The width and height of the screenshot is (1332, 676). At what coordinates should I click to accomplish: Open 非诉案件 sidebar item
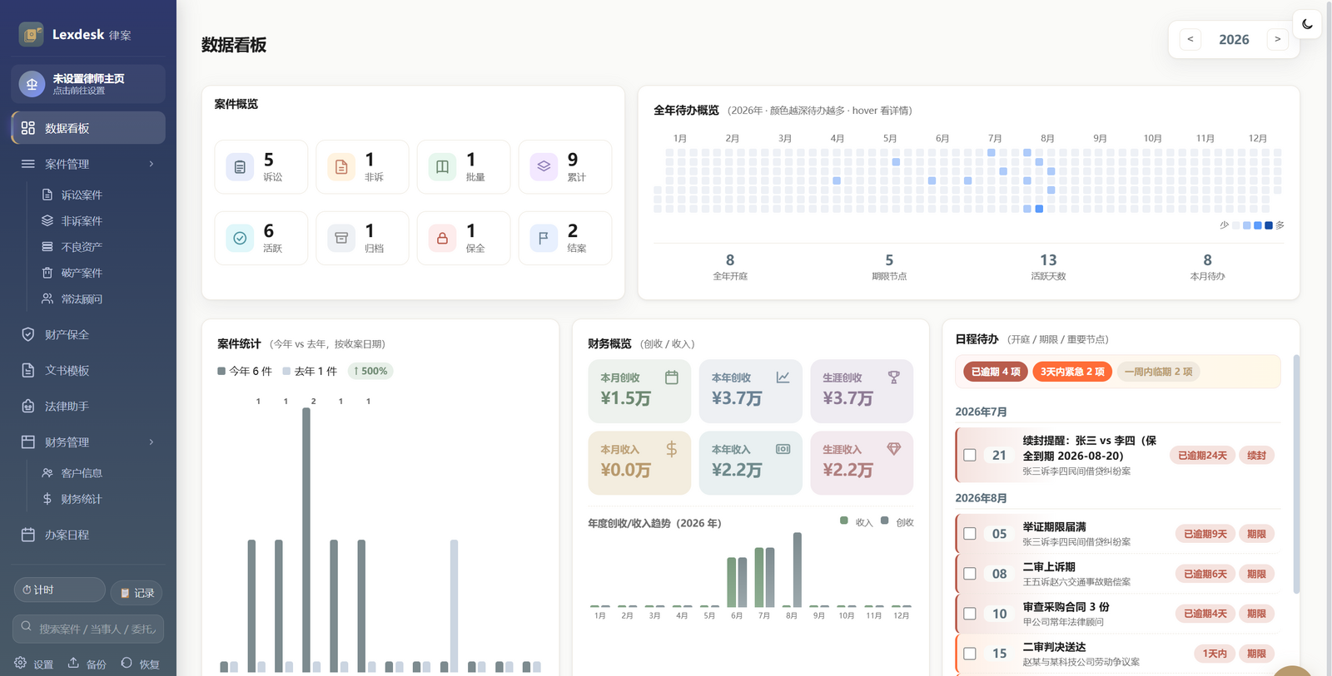(82, 220)
